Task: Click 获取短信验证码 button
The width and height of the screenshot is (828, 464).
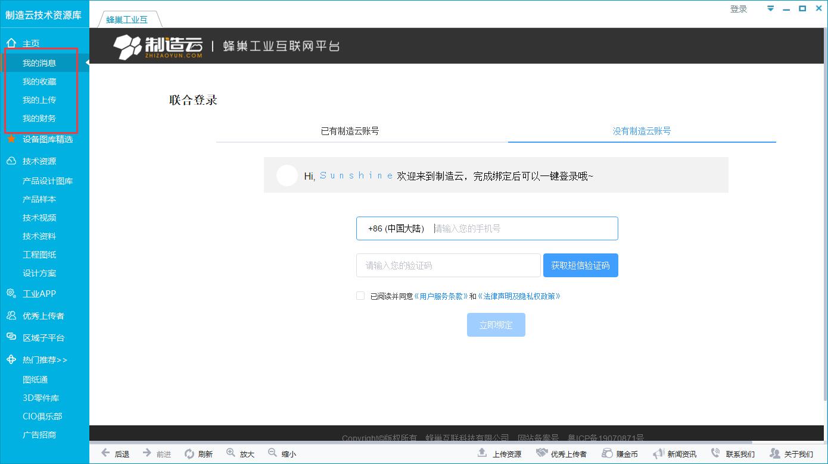Action: 581,265
